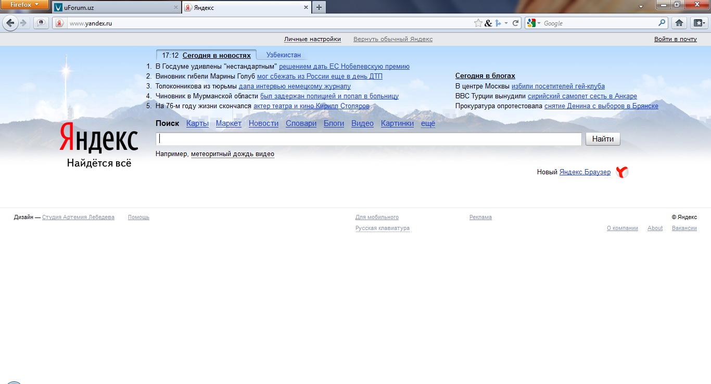The width and height of the screenshot is (711, 384).
Task: Open the Google search engine selector dropdown
Action: pyautogui.click(x=534, y=23)
